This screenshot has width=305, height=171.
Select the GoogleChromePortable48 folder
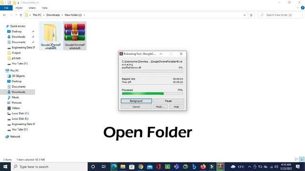pos(51,36)
